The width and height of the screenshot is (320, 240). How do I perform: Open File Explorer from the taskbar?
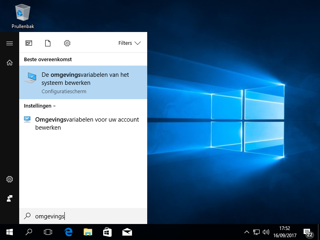(88, 232)
